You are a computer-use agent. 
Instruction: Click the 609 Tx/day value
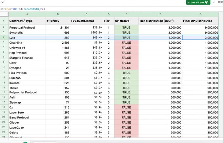[58, 73]
